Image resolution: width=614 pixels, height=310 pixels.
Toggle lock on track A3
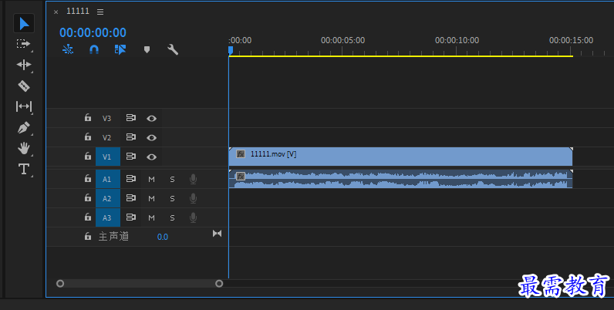pos(88,217)
